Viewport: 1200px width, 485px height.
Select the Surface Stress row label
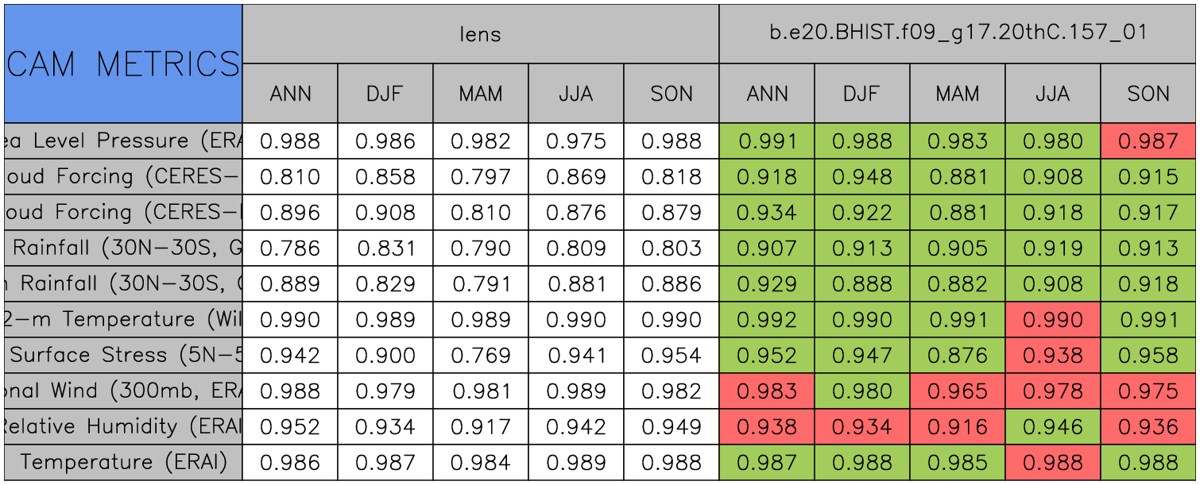point(123,356)
